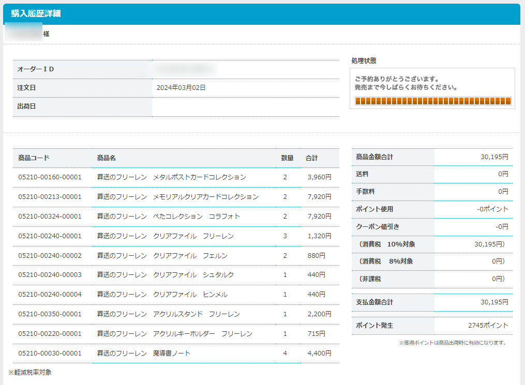This screenshot has width=525, height=385.
Task: Click the 支払金額合計 label
Action: [374, 302]
